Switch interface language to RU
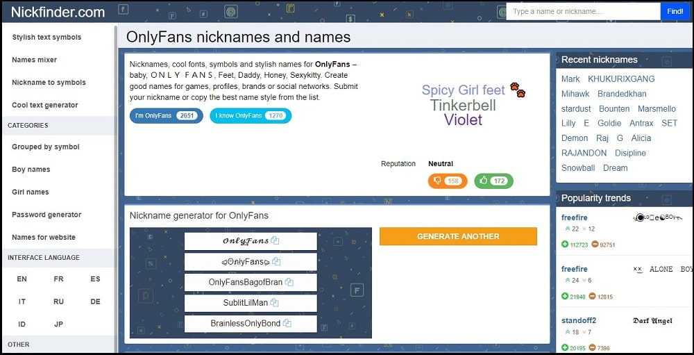The image size is (694, 355). (x=58, y=302)
